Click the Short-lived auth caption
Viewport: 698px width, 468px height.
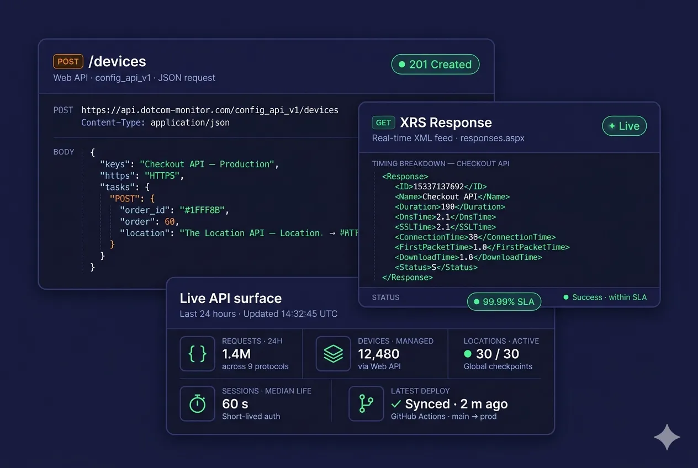click(x=251, y=417)
